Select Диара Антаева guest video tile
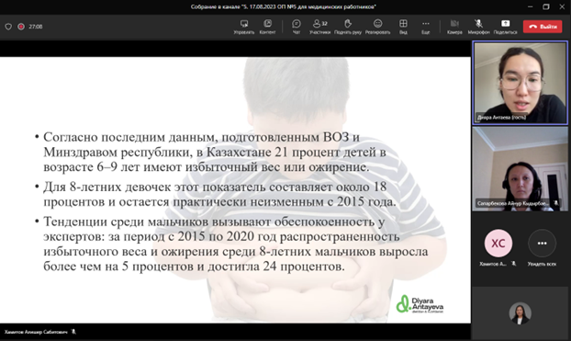571x341 pixels. click(x=520, y=83)
